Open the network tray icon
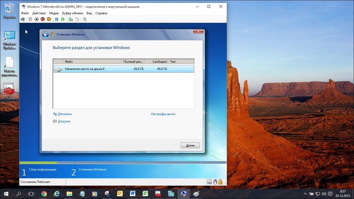Screen dimensions: 354x199 317,194
